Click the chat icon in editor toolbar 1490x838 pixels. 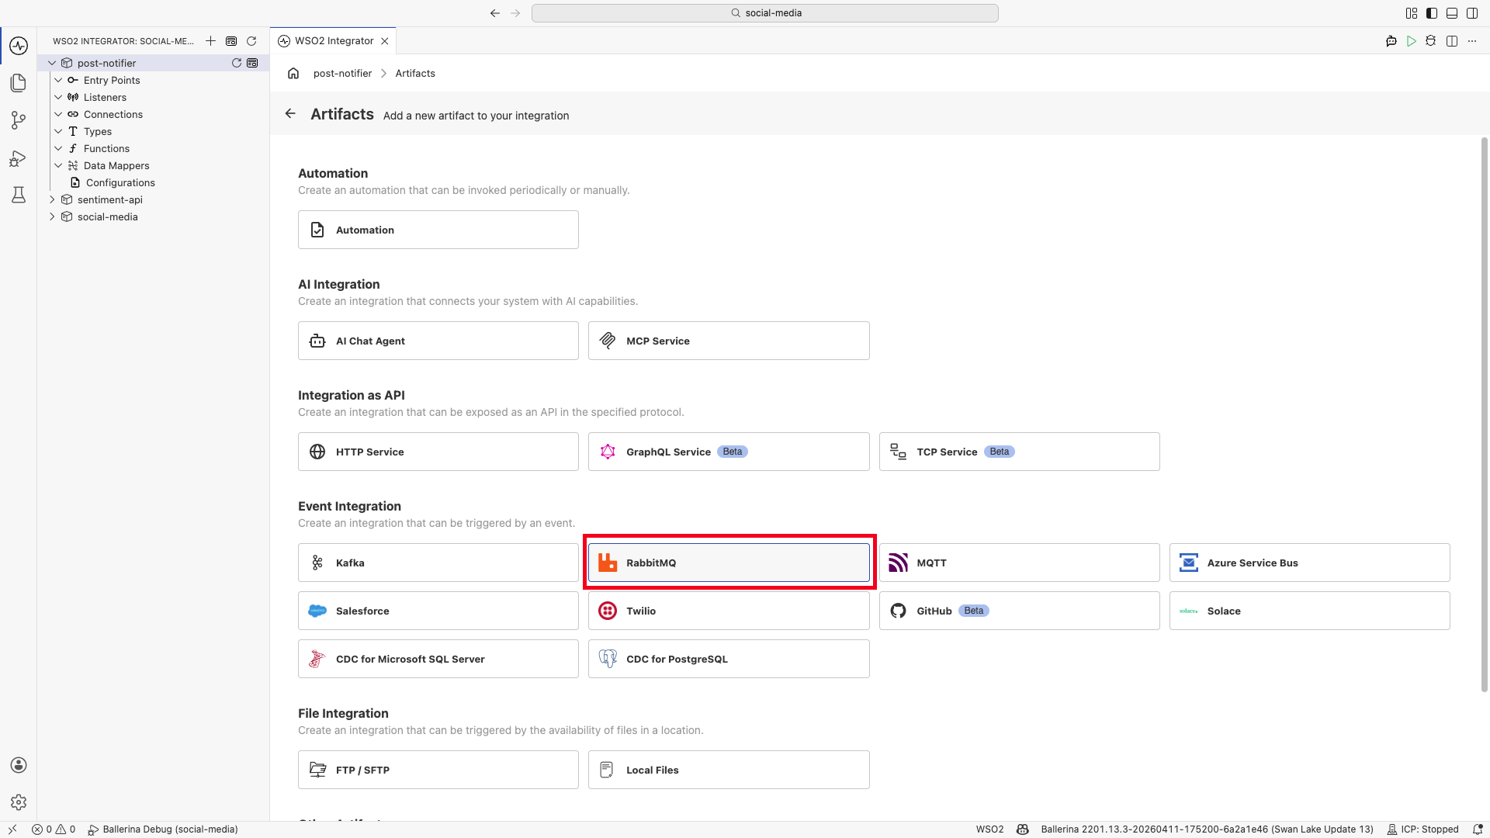(x=1391, y=41)
